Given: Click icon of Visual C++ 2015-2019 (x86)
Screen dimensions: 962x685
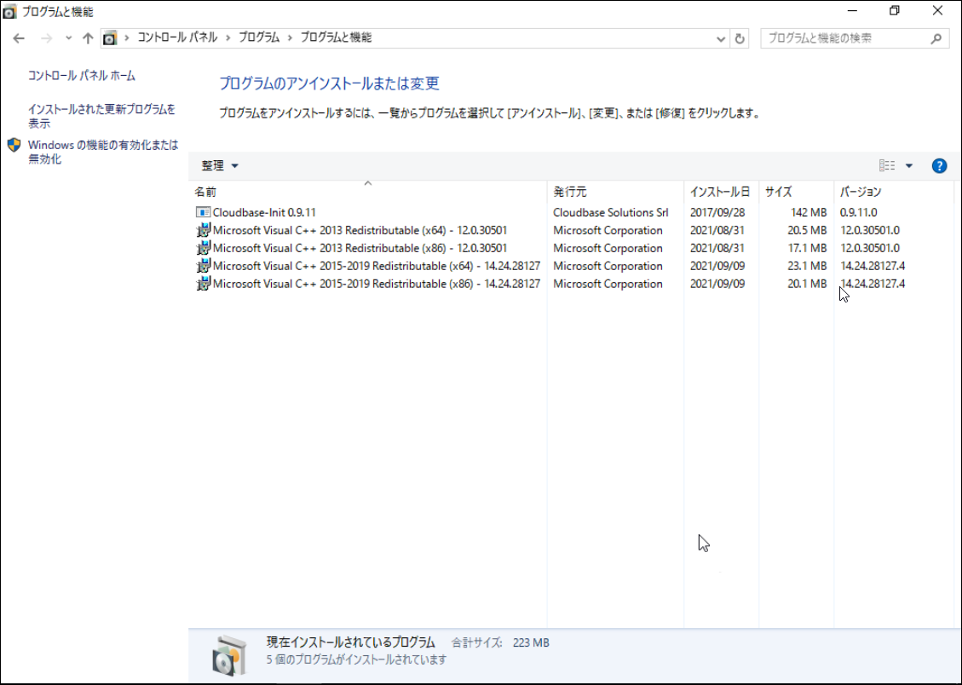Looking at the screenshot, I should [x=203, y=284].
